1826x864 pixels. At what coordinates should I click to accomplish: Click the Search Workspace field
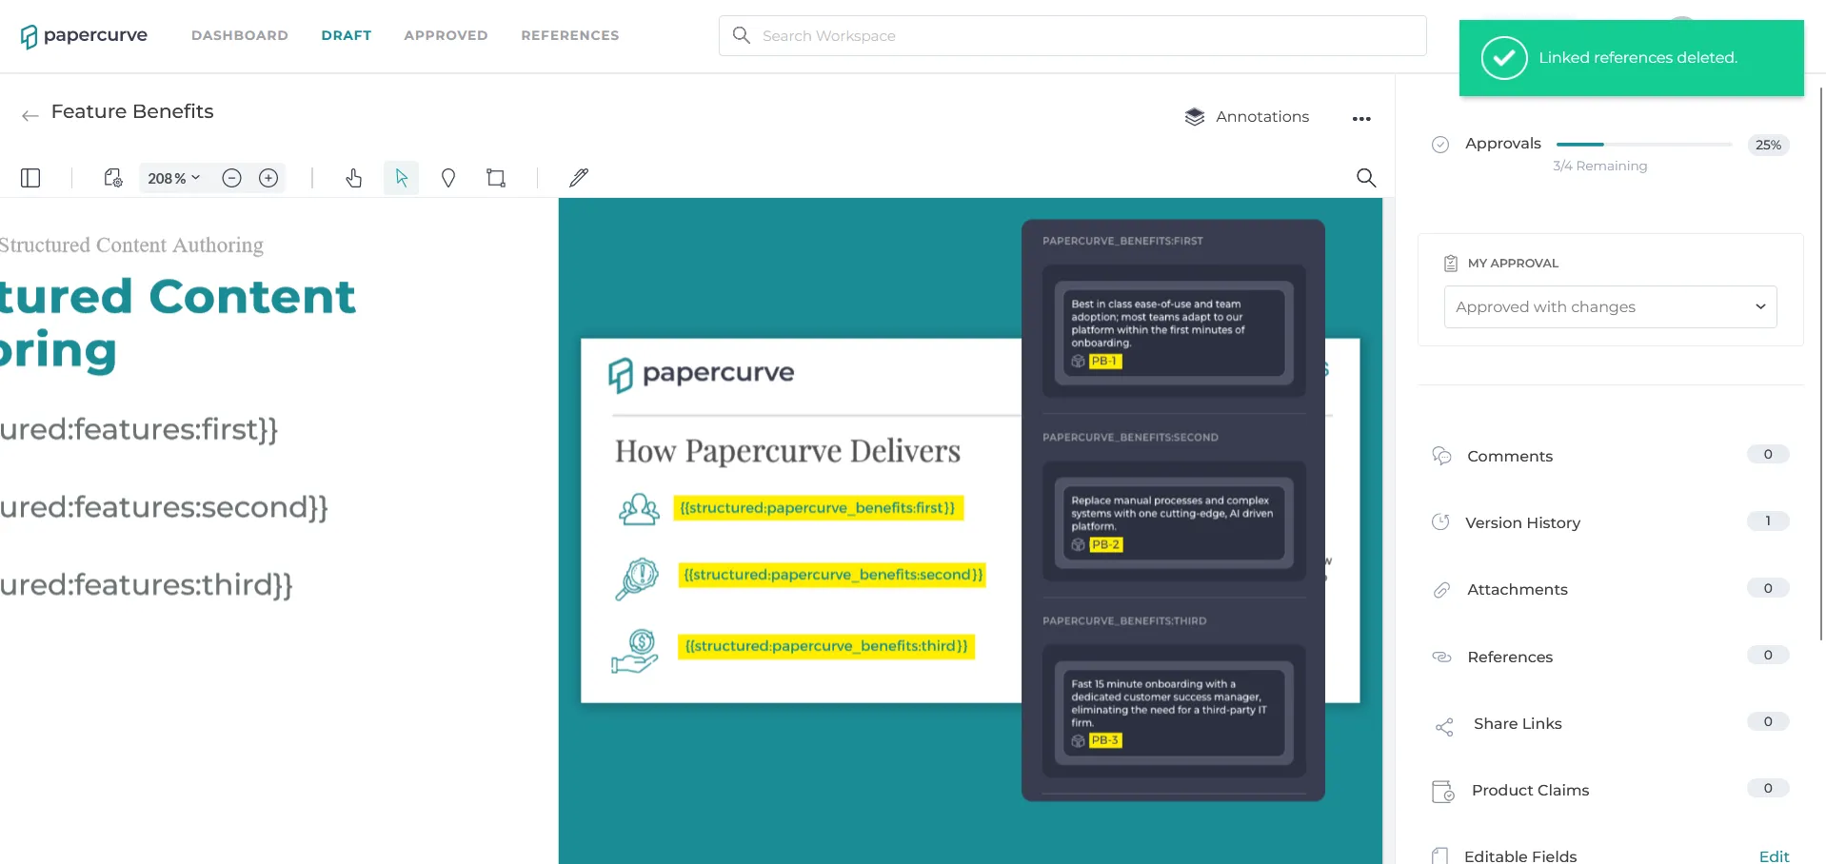[x=1072, y=36]
